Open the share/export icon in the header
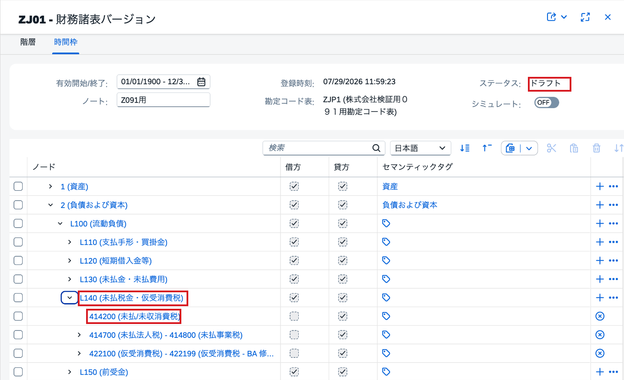Viewport: 624px width, 380px height. (551, 17)
